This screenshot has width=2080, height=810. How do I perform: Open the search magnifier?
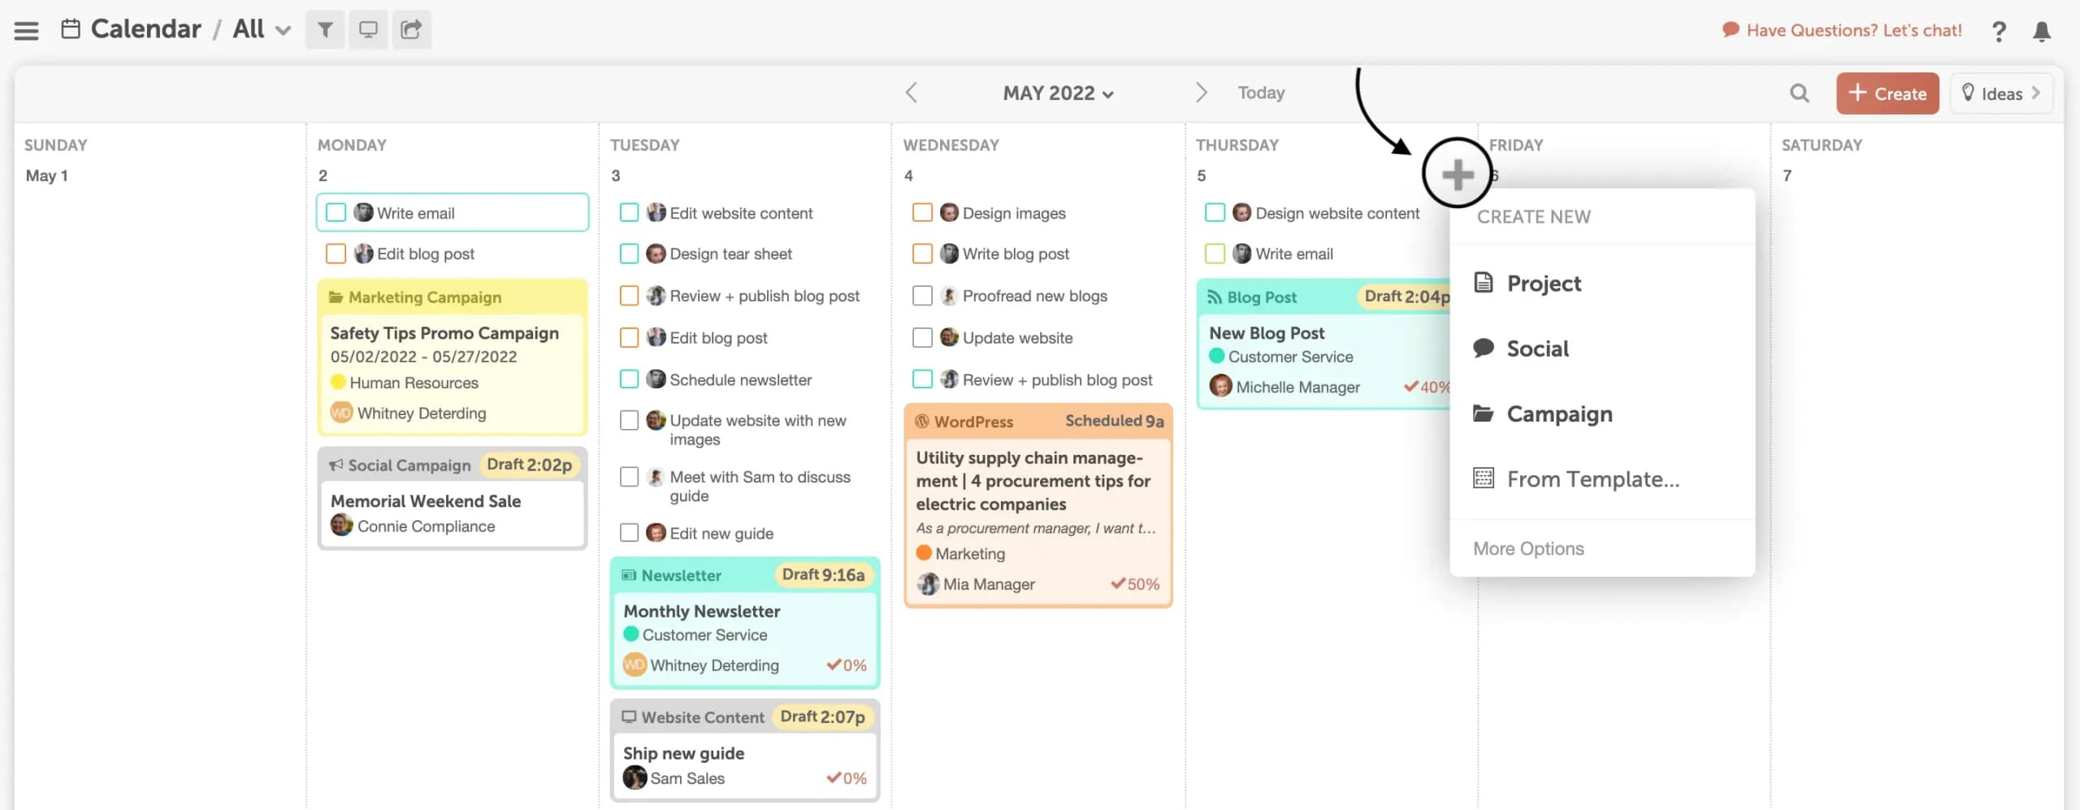coord(1799,93)
